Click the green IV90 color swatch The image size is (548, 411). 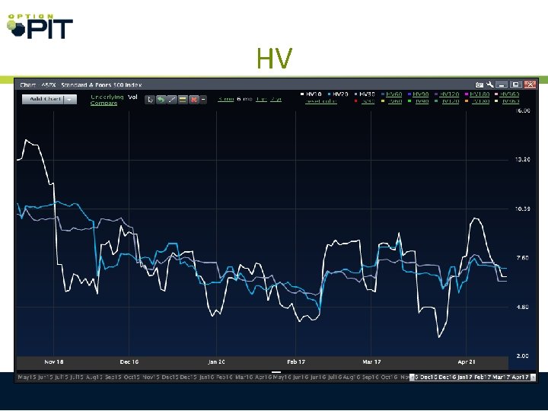[x=409, y=101]
